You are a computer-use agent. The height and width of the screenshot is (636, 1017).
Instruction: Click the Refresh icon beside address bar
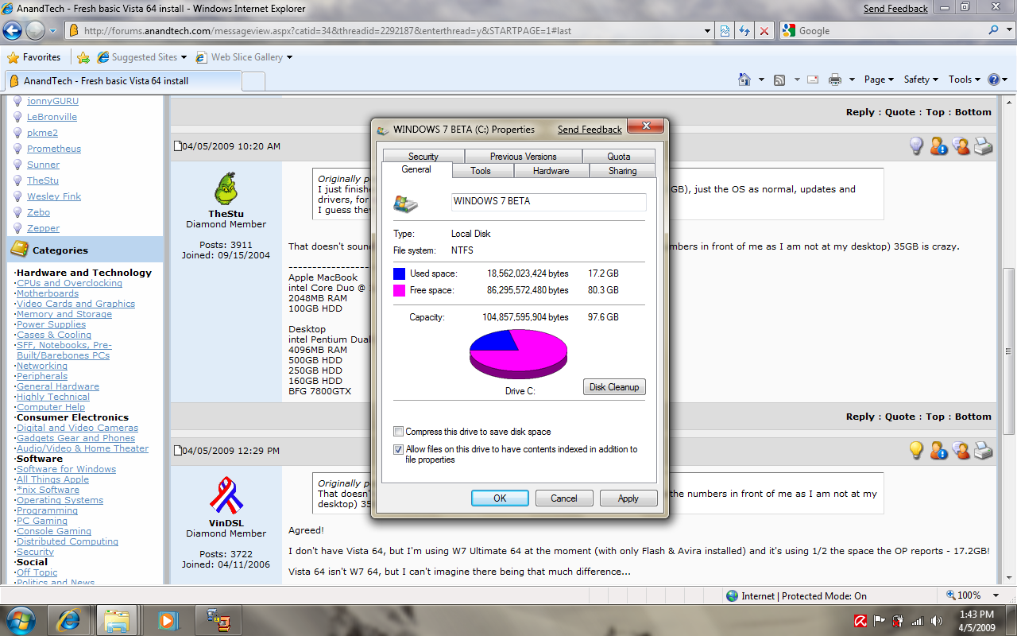click(744, 31)
